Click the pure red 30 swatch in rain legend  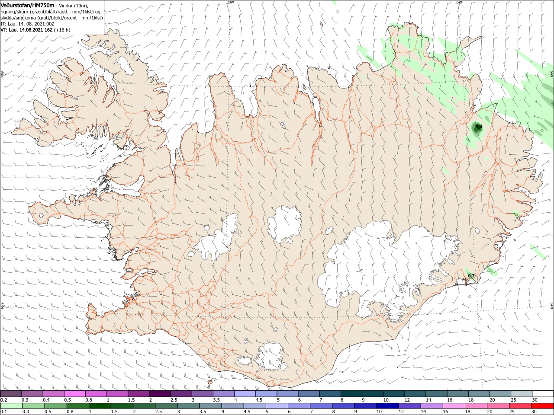tap(543, 406)
